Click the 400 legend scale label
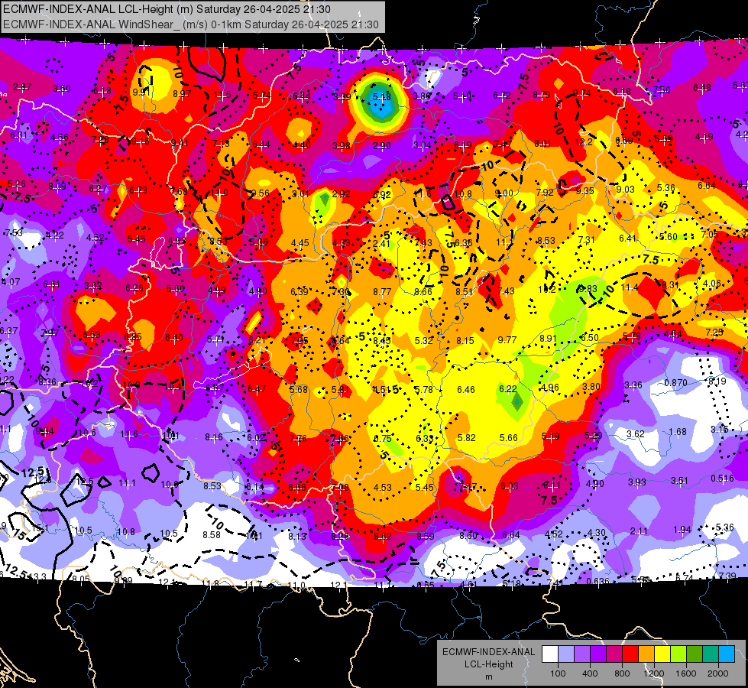Viewport: 748px width, 688px height. pos(590,673)
